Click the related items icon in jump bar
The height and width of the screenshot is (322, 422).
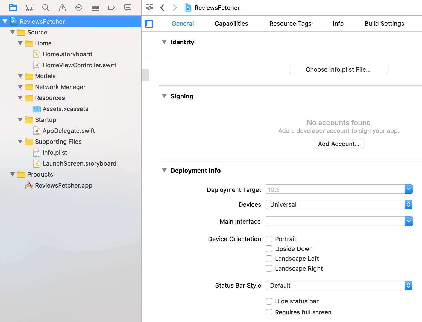[x=150, y=8]
